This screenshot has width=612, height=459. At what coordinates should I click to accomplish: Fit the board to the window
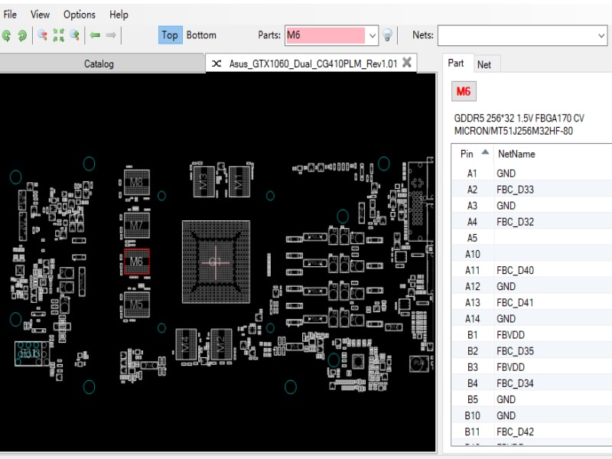coord(59,35)
